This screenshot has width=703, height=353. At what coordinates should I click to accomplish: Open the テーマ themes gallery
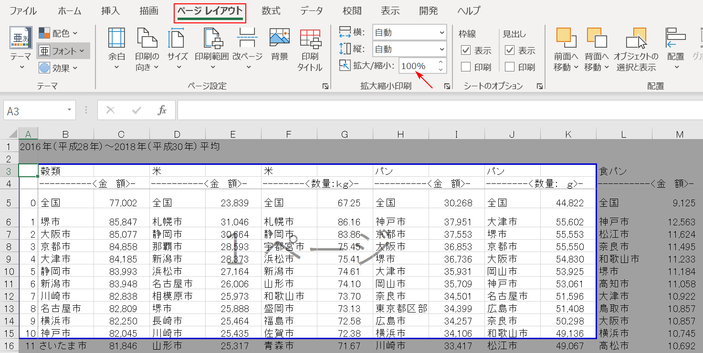point(21,49)
